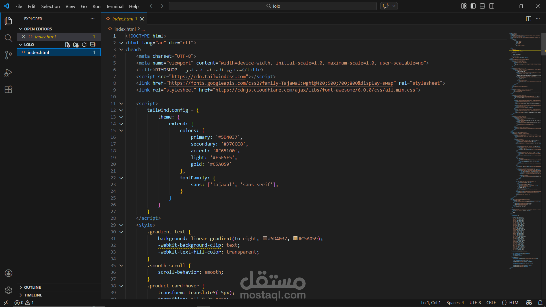Fold the head tag on line 3

coord(121,49)
